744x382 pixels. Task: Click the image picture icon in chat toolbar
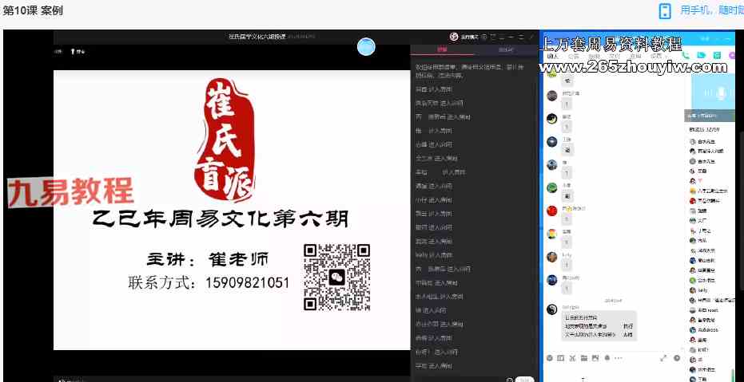tap(595, 357)
